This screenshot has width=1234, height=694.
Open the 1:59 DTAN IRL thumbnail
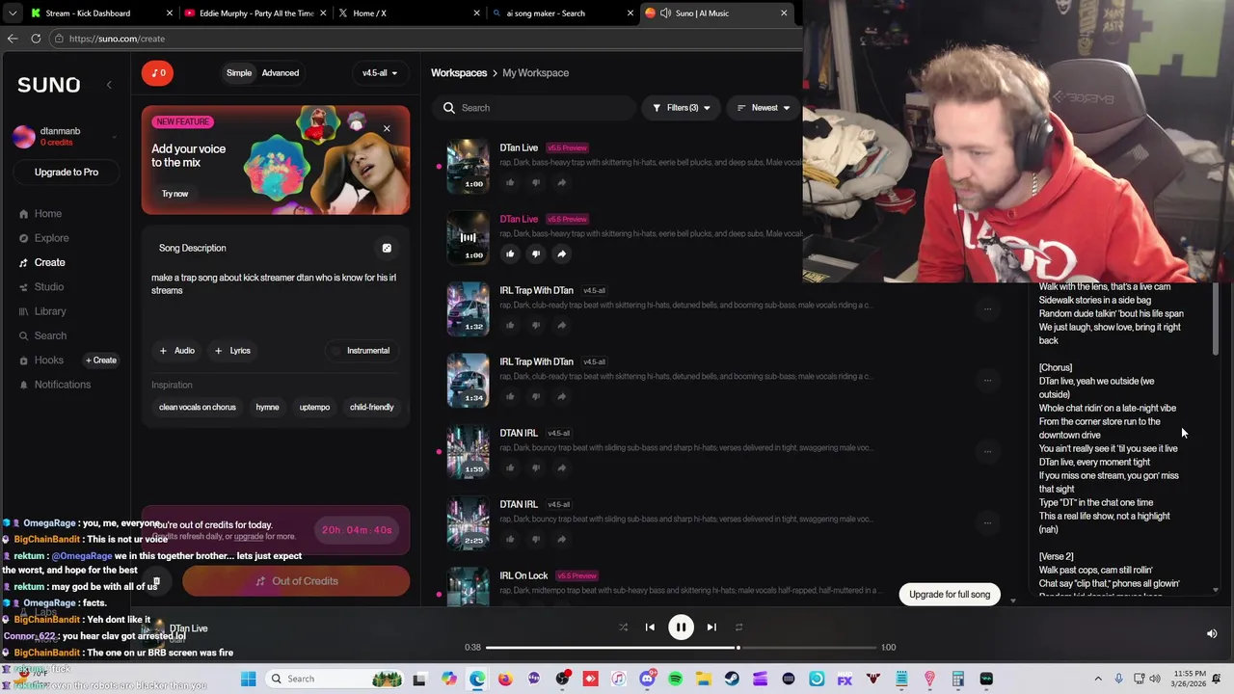point(468,451)
